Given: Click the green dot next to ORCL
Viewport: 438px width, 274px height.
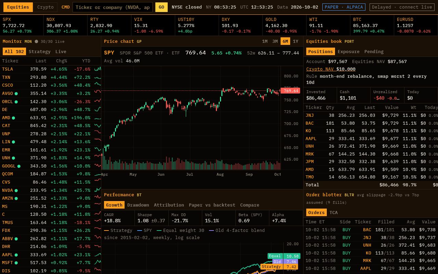Looking at the screenshot, I should (x=16, y=102).
